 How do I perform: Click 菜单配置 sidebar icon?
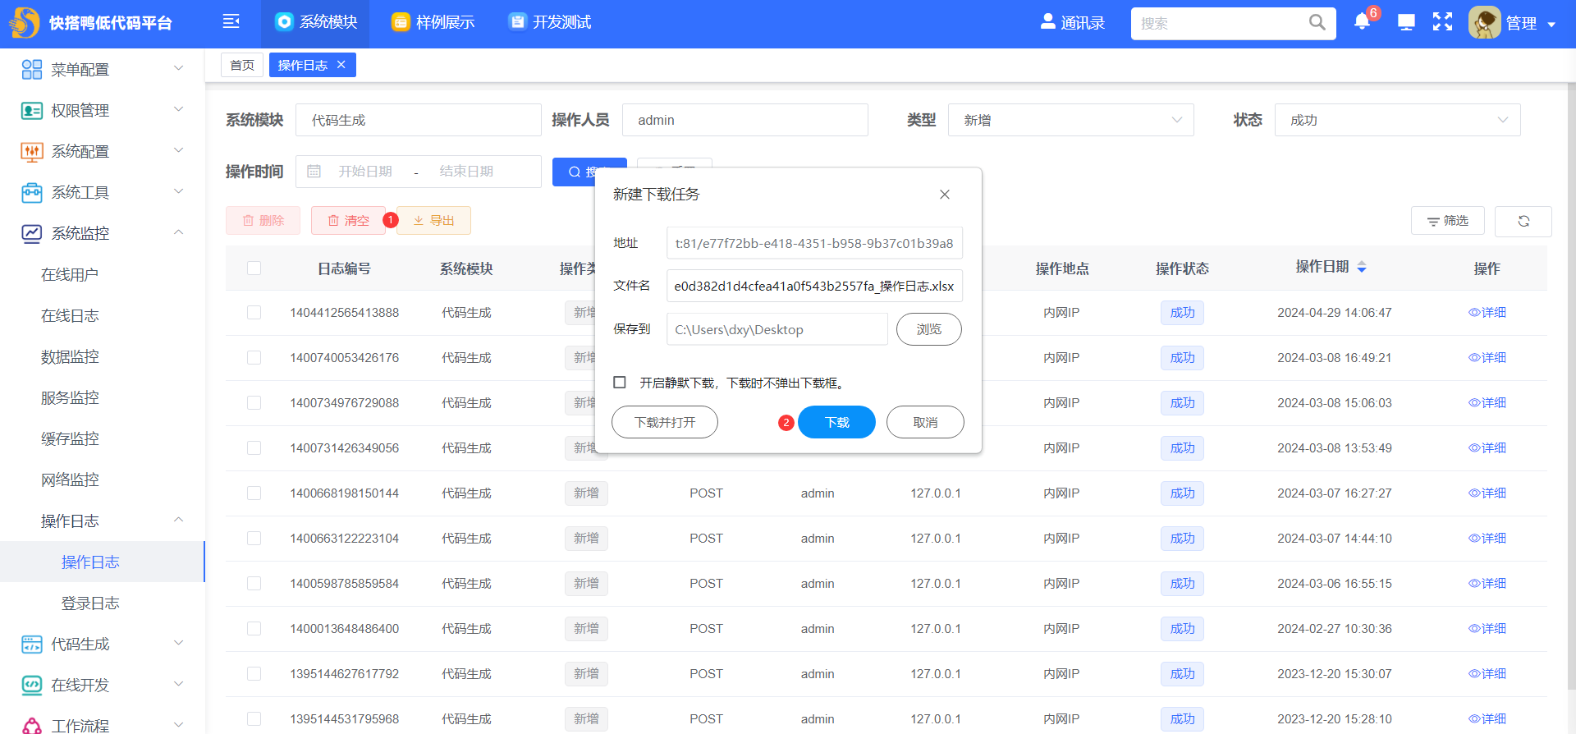pyautogui.click(x=32, y=70)
